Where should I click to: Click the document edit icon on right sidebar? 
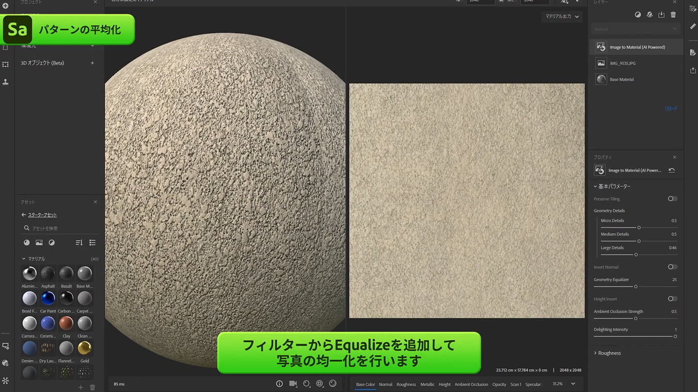click(x=693, y=52)
